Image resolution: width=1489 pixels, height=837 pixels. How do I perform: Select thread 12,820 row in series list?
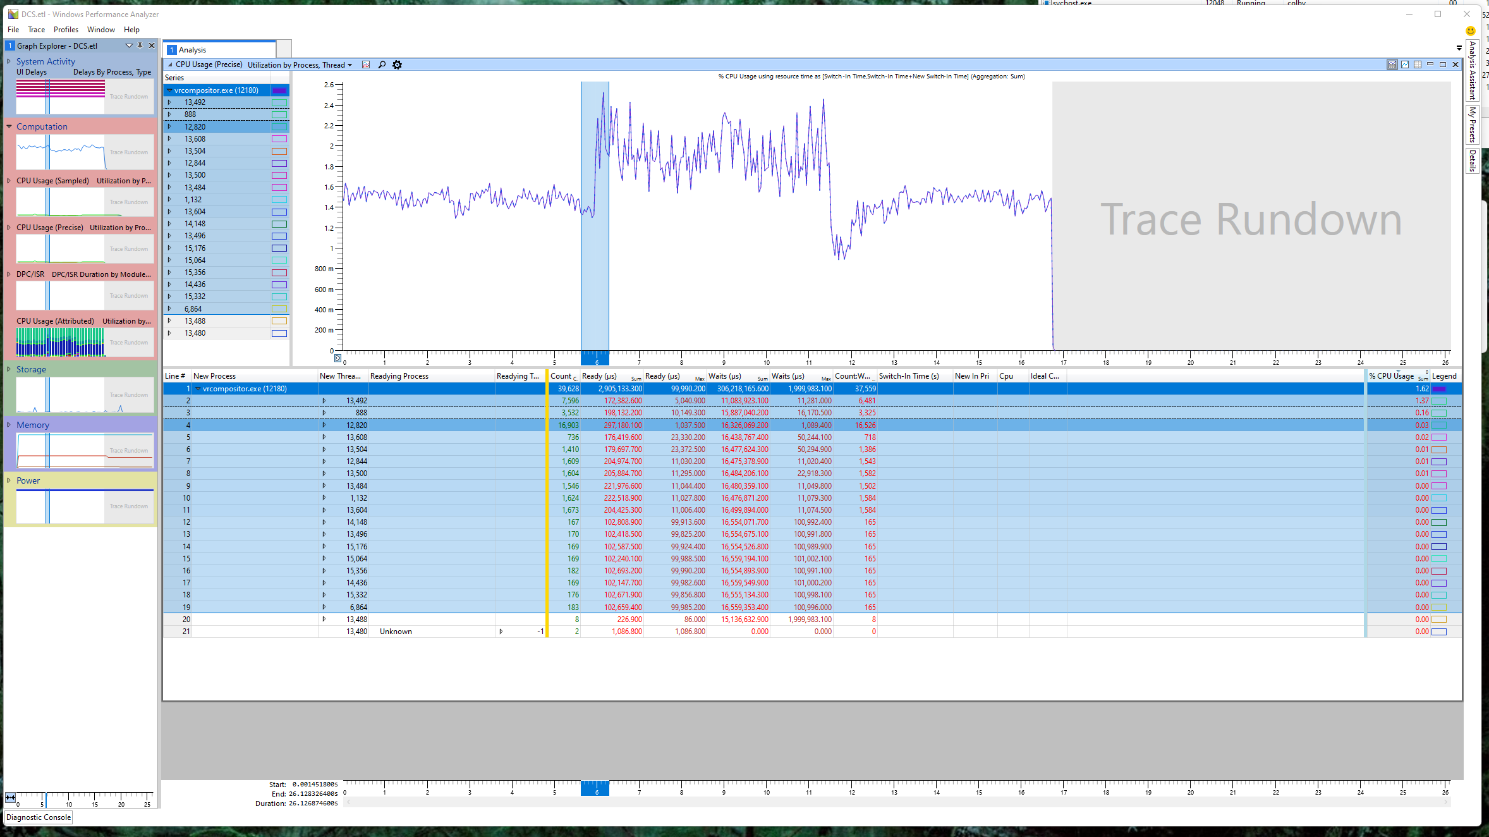coord(226,127)
